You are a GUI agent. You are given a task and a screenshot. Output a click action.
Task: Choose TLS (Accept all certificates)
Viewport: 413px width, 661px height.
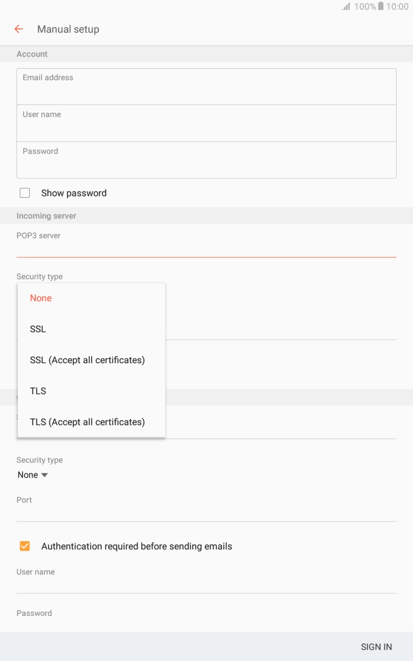(87, 422)
